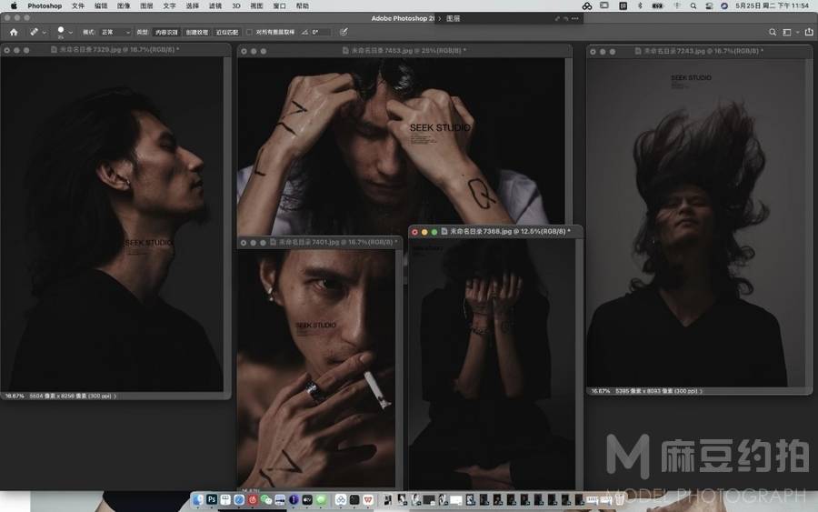
Task: Open the tool preset dropdown arrow
Action: click(45, 33)
